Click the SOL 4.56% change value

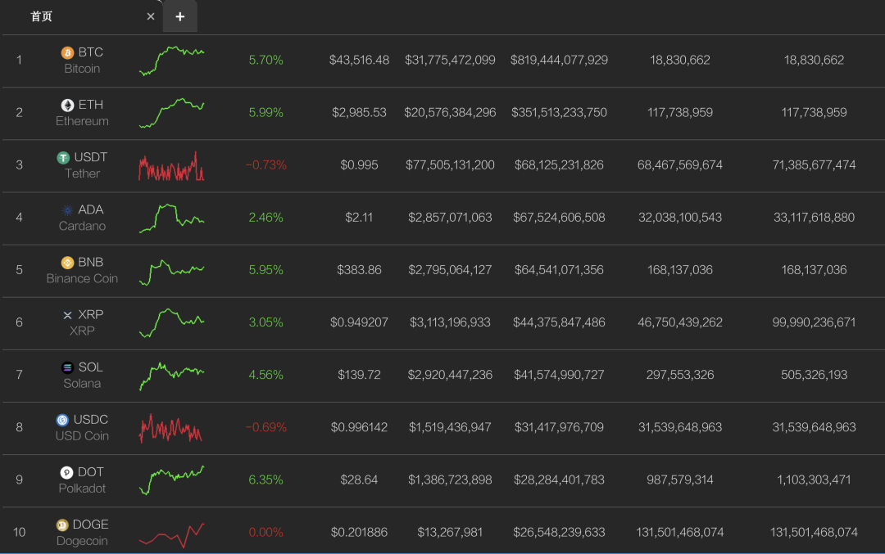click(265, 375)
